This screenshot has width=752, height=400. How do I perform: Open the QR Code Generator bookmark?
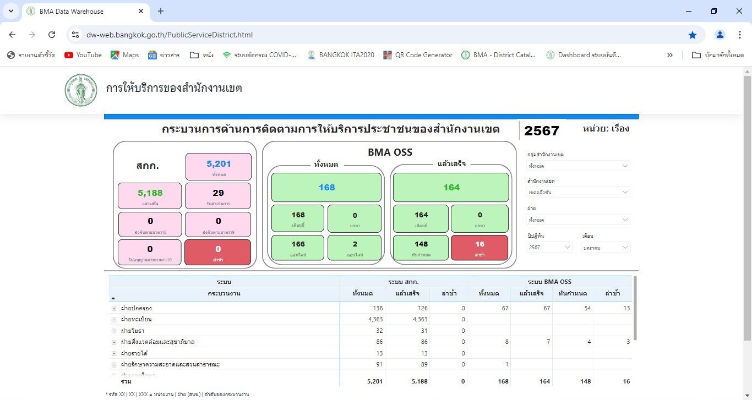tap(417, 55)
